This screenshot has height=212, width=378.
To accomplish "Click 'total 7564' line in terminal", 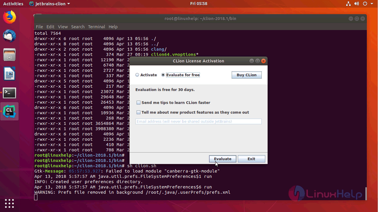I will [x=48, y=33].
